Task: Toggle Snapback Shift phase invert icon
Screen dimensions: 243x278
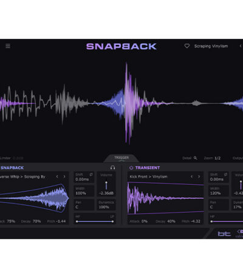Action: 91,175
